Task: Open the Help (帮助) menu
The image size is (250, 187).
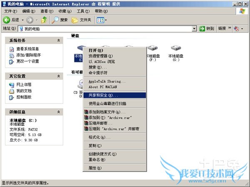Action: [x=101, y=11]
